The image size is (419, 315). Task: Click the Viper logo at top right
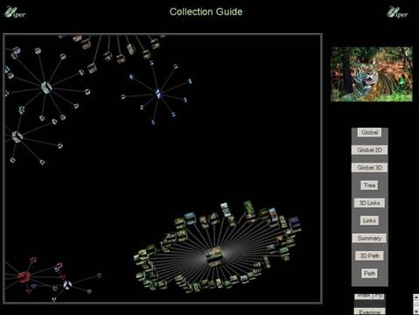pos(397,12)
